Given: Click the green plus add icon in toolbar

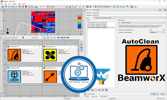Looking at the screenshot, I should (9, 7).
